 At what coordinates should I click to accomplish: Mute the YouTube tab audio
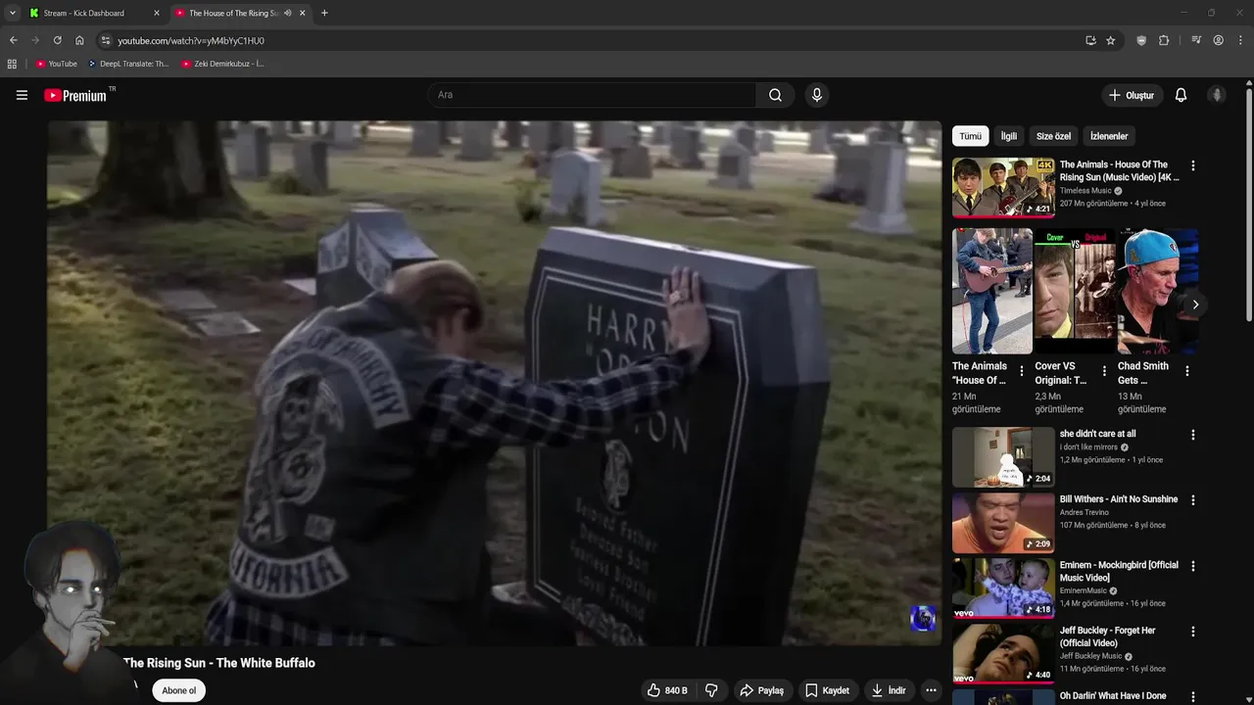[x=287, y=13]
